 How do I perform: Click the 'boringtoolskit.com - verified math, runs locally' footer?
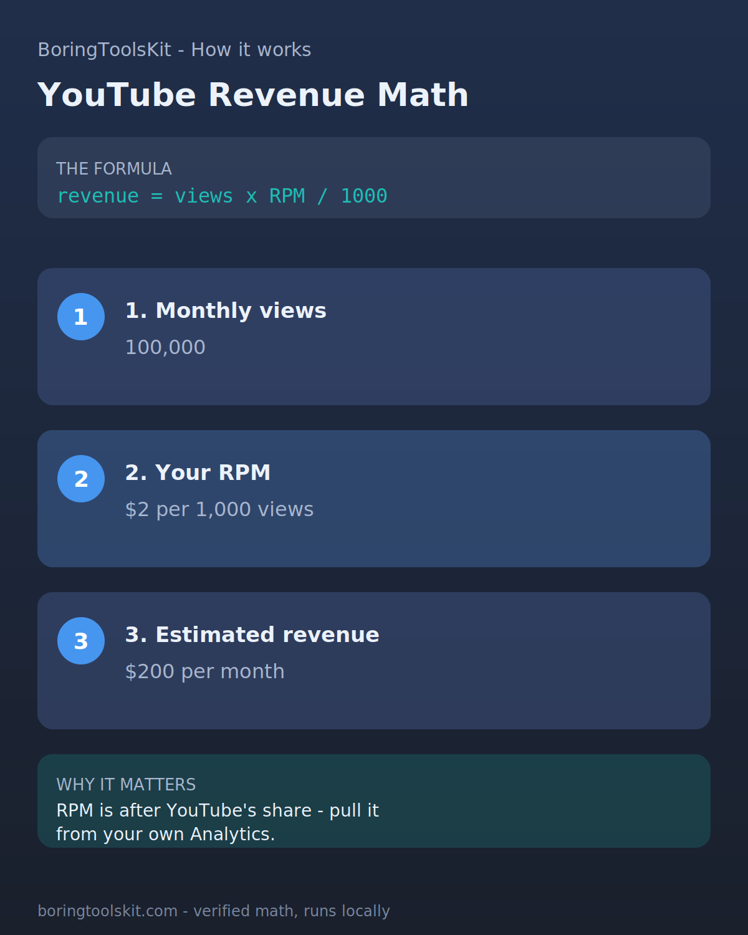[214, 911]
